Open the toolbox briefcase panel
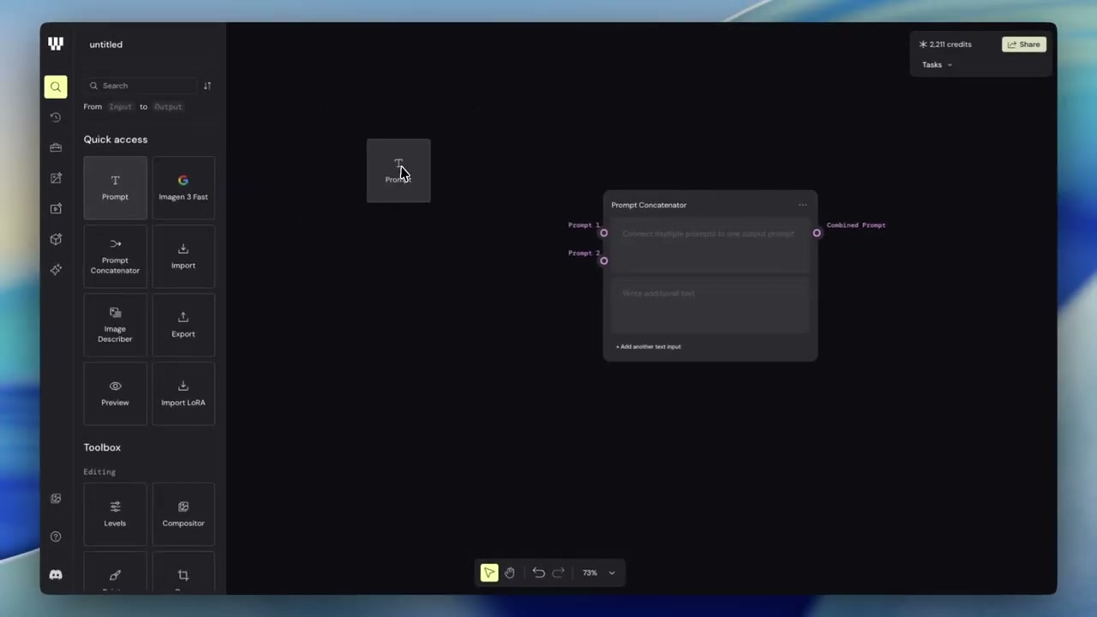Screen dimensions: 1097x617 click(56, 147)
